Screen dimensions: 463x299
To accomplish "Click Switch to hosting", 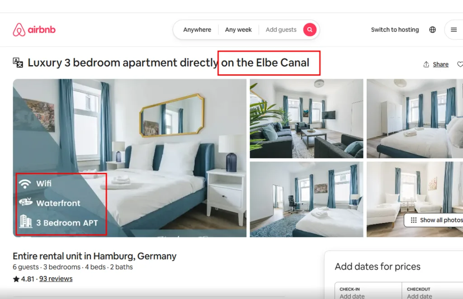I will pos(395,29).
